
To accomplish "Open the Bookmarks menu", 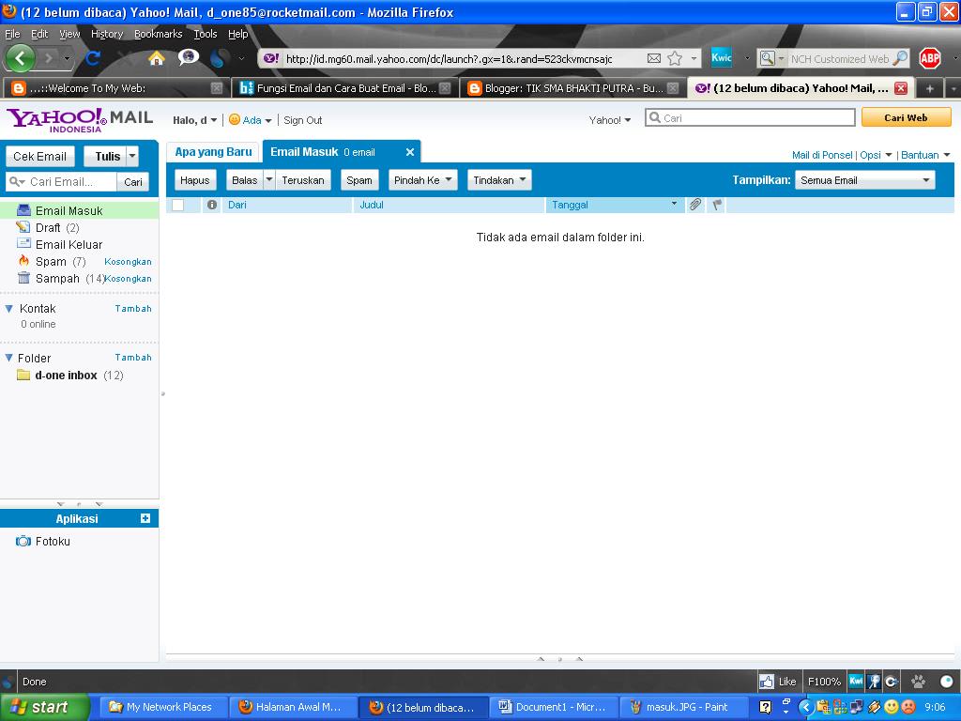I will click(158, 34).
